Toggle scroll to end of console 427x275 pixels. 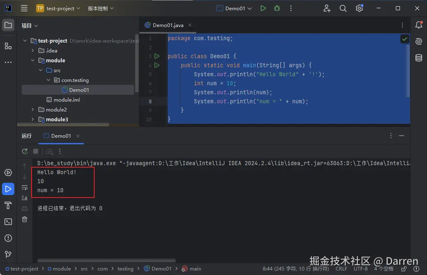pyautogui.click(x=25, y=198)
